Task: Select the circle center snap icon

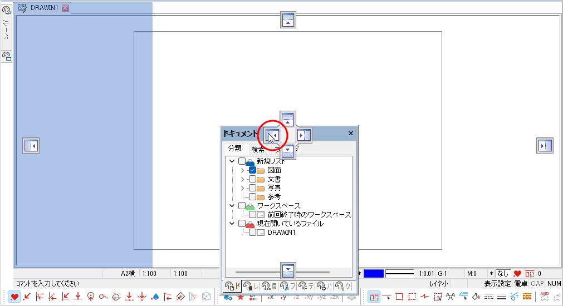Action: (x=90, y=297)
